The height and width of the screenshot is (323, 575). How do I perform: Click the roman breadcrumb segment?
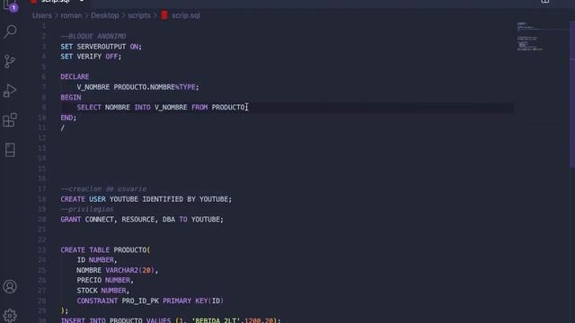(x=71, y=15)
